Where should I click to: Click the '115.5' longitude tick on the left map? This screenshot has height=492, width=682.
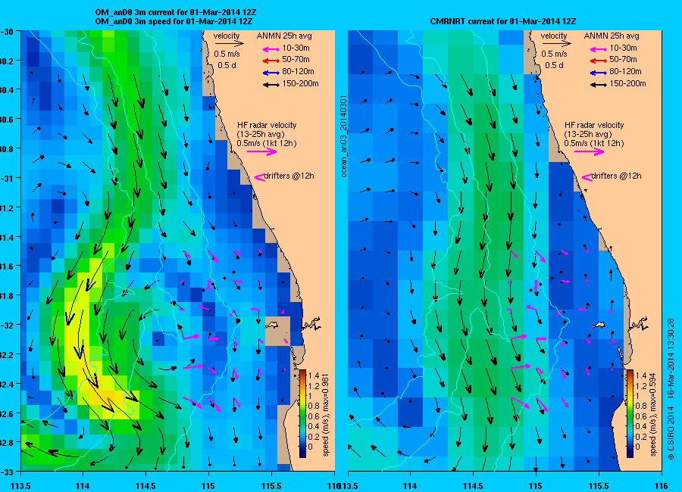coord(271,486)
